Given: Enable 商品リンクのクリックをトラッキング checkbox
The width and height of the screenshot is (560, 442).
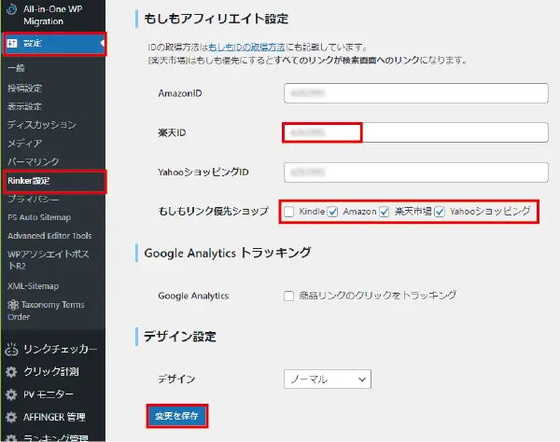Looking at the screenshot, I should [289, 296].
